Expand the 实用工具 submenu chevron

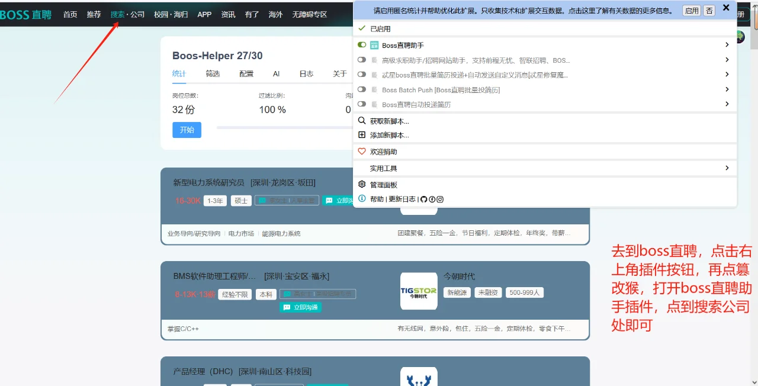[727, 168]
